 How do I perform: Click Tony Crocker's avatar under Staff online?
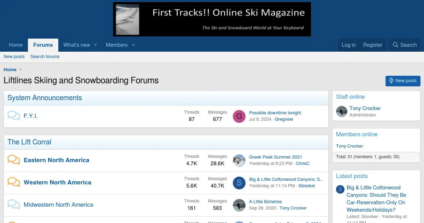[342, 111]
